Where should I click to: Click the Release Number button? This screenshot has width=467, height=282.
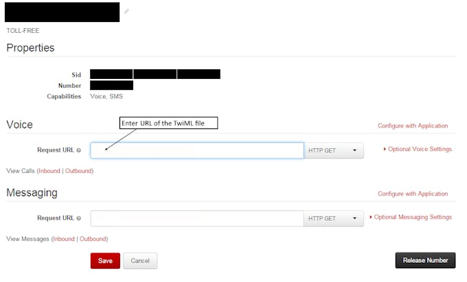pos(425,260)
